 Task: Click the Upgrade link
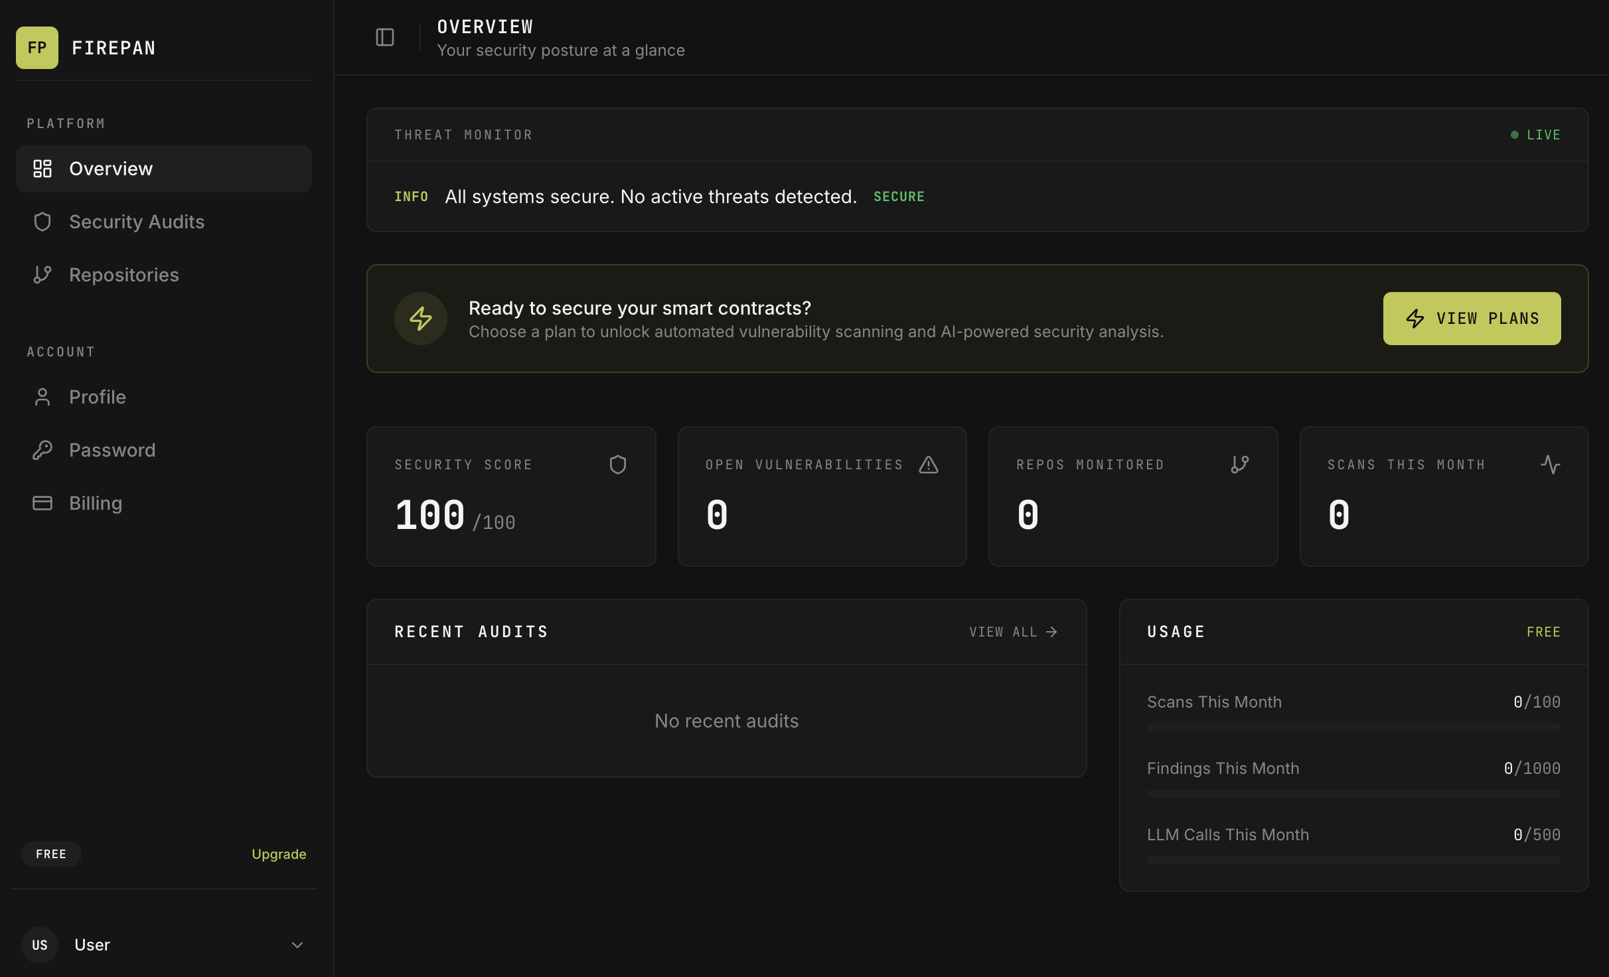click(x=278, y=854)
